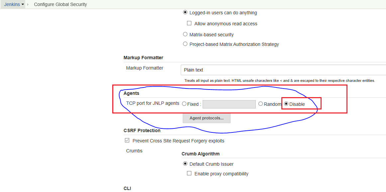This screenshot has height=192, width=386.
Task: Choose the Random TCP port option
Action: pyautogui.click(x=261, y=104)
